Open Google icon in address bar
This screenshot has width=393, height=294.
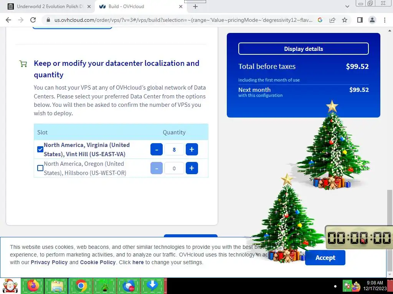point(320,20)
